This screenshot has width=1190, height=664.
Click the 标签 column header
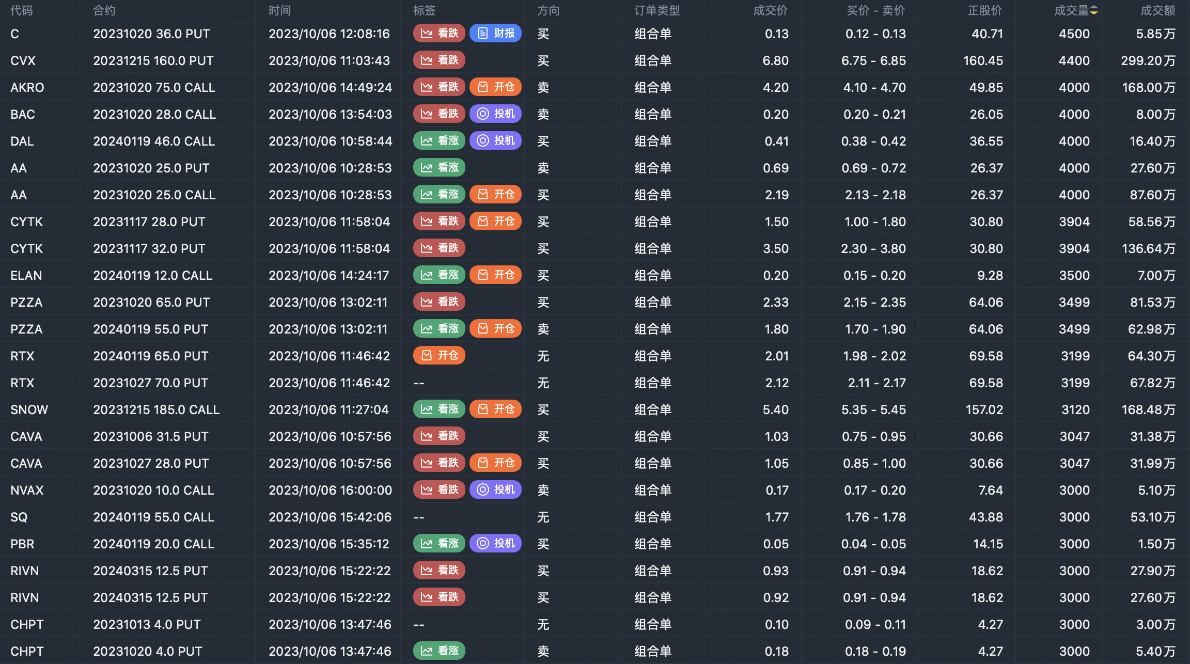click(x=424, y=10)
